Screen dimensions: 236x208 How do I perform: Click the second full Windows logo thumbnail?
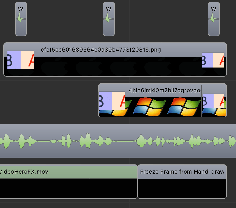point(184,107)
